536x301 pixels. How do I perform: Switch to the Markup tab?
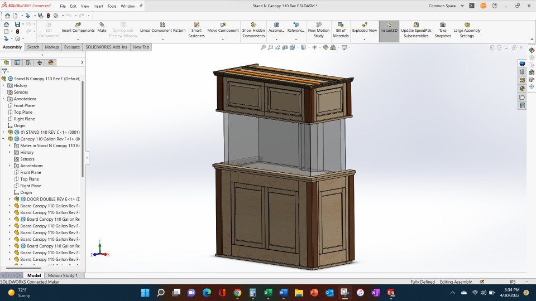pos(51,47)
